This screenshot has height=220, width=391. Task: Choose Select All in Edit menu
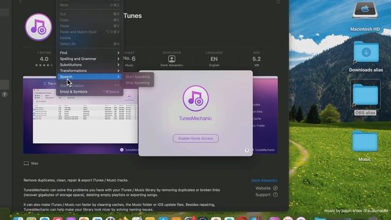[x=90, y=44]
